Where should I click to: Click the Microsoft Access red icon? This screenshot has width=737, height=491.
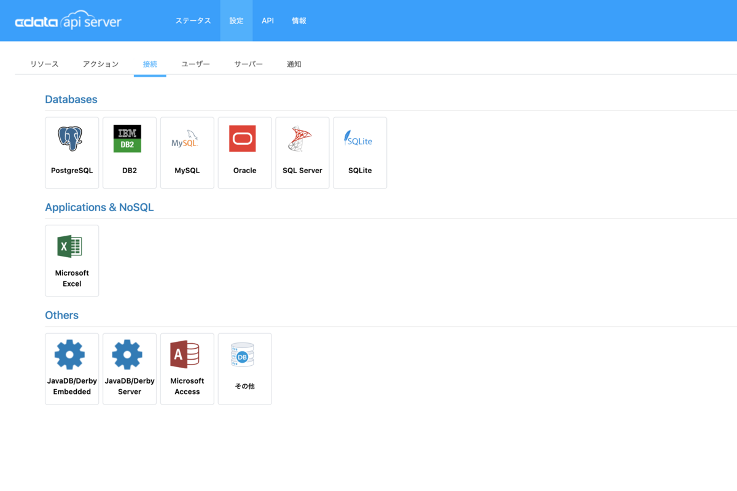point(185,355)
